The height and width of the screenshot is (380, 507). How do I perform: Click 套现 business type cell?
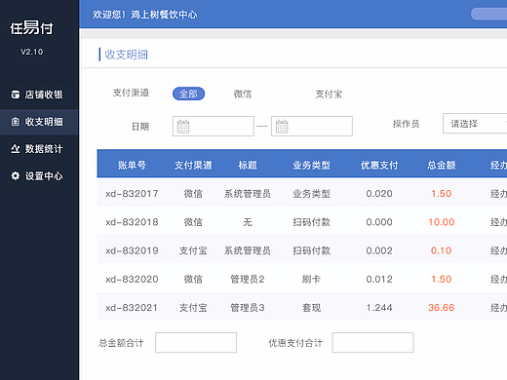click(x=311, y=308)
